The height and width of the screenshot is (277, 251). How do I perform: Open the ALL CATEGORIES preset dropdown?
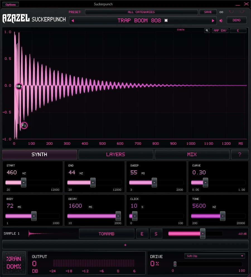point(141,12)
